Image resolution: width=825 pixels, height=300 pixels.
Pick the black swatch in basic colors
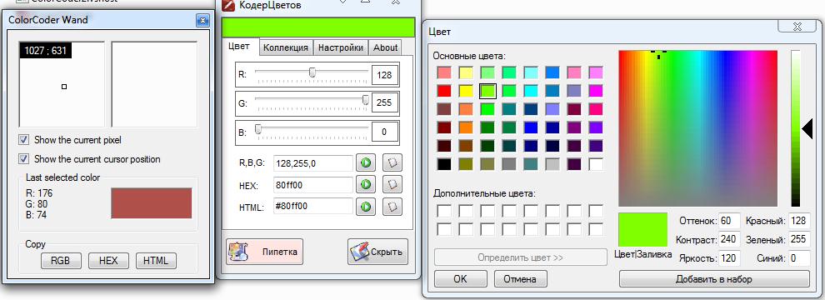pos(445,163)
